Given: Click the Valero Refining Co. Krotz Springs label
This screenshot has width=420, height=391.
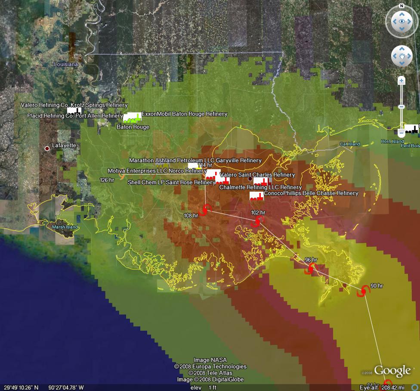Looking at the screenshot, I should pyautogui.click(x=74, y=105).
